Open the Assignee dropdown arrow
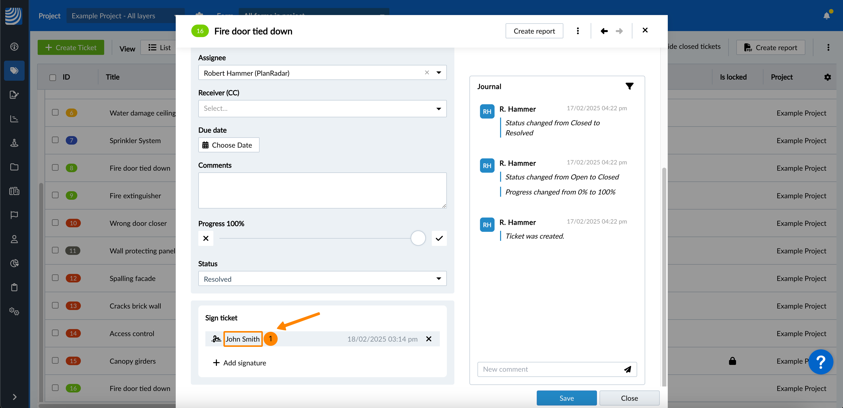Viewport: 843px width, 408px height. [x=439, y=72]
